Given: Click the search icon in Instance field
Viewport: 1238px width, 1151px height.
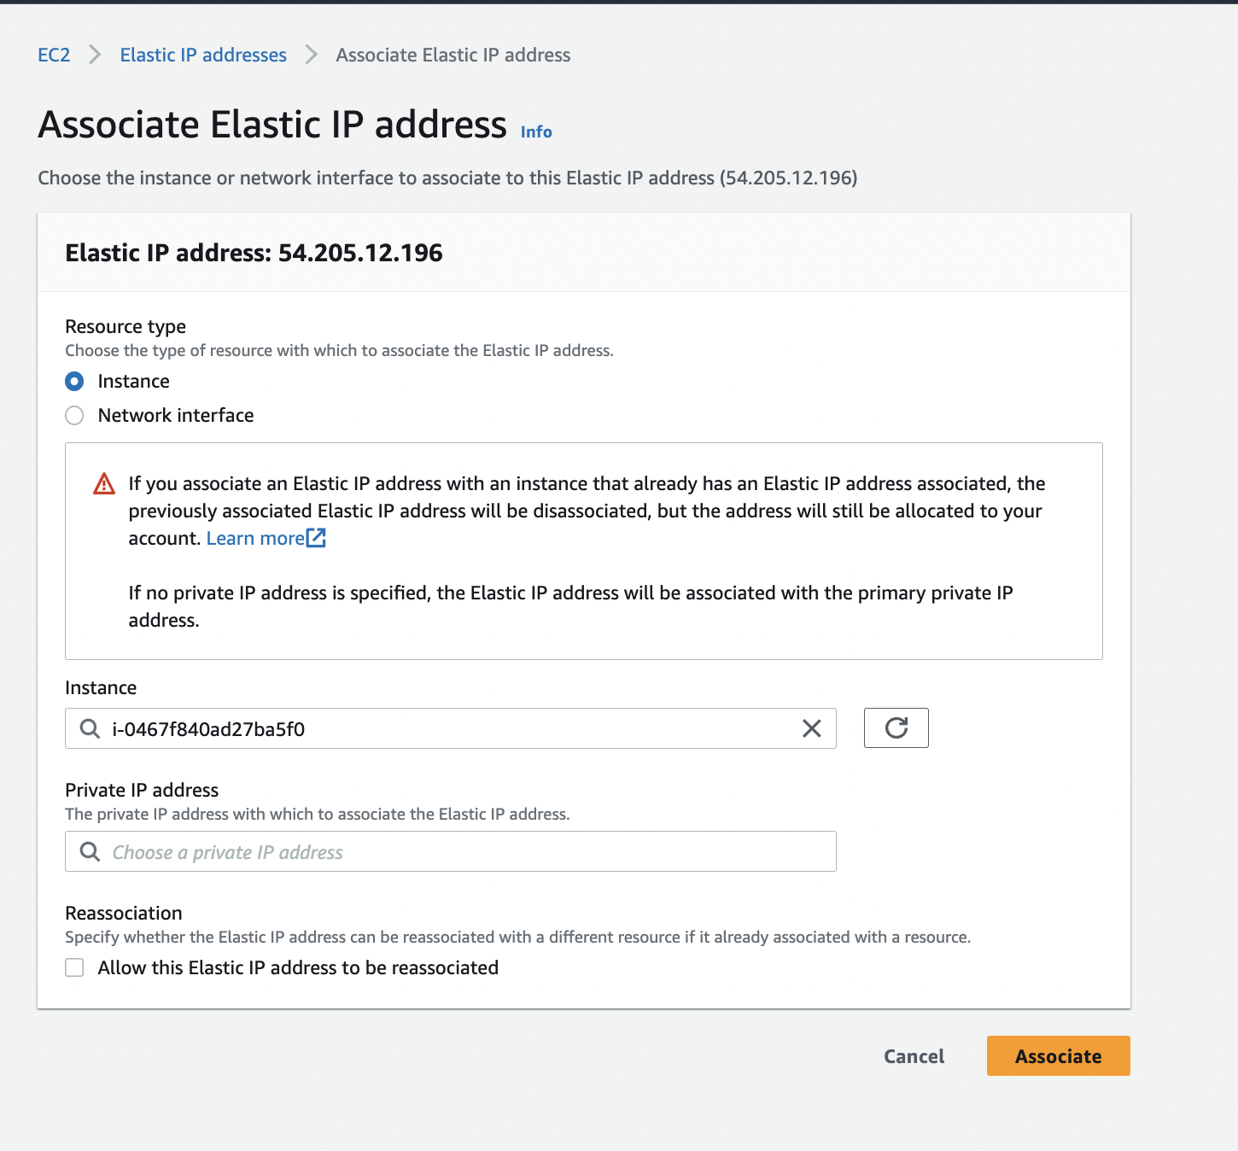Looking at the screenshot, I should click(x=90, y=728).
